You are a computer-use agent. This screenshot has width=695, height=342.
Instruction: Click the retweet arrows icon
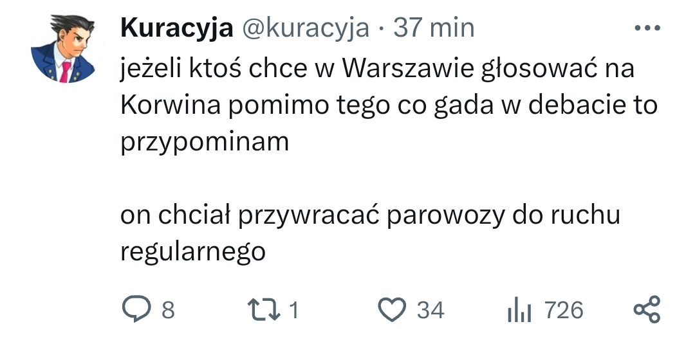[264, 309]
